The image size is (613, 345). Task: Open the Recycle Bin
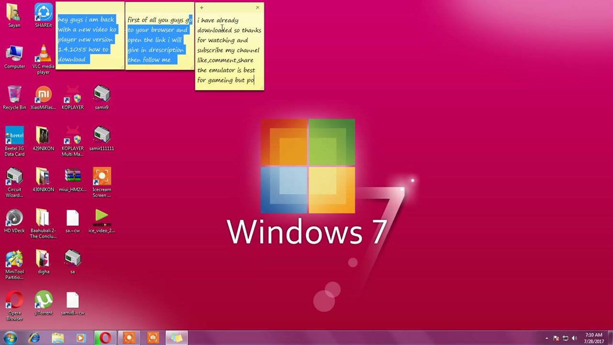[x=14, y=98]
